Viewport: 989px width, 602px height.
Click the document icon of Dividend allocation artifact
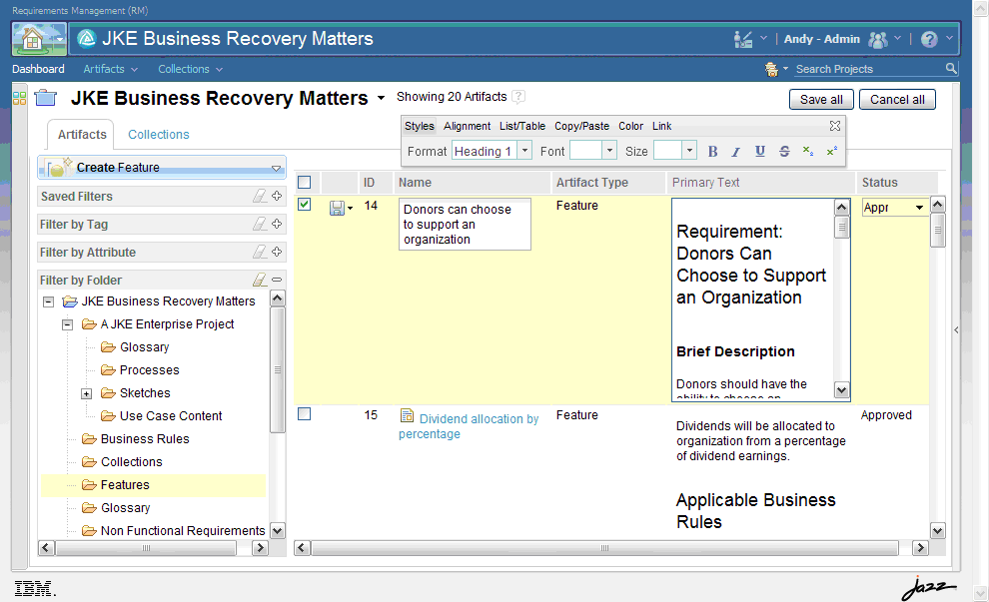pos(408,416)
